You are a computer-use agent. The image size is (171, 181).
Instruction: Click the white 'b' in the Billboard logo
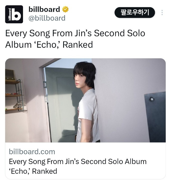coord(17,16)
